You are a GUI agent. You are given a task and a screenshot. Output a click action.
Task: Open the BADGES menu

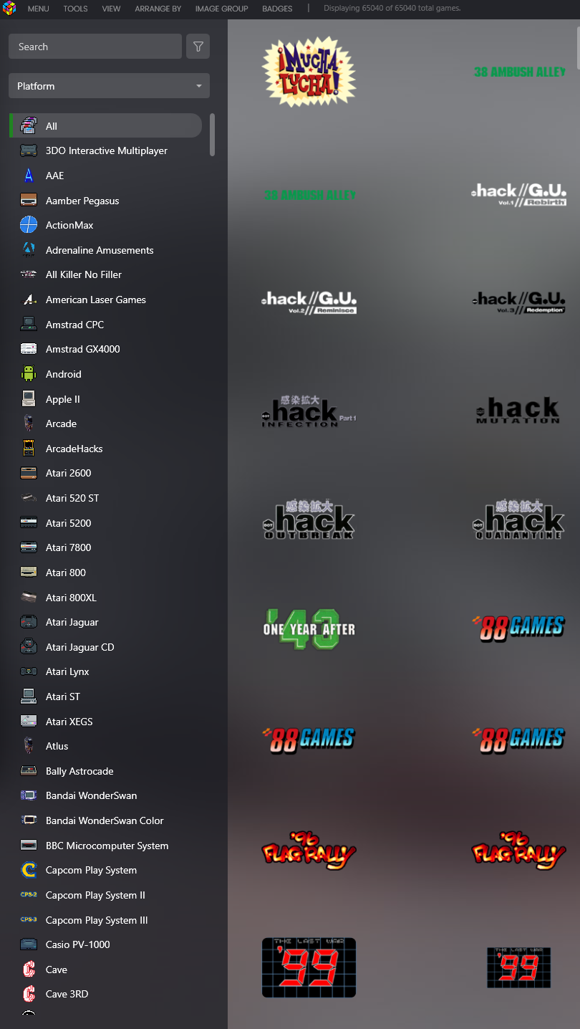click(277, 9)
